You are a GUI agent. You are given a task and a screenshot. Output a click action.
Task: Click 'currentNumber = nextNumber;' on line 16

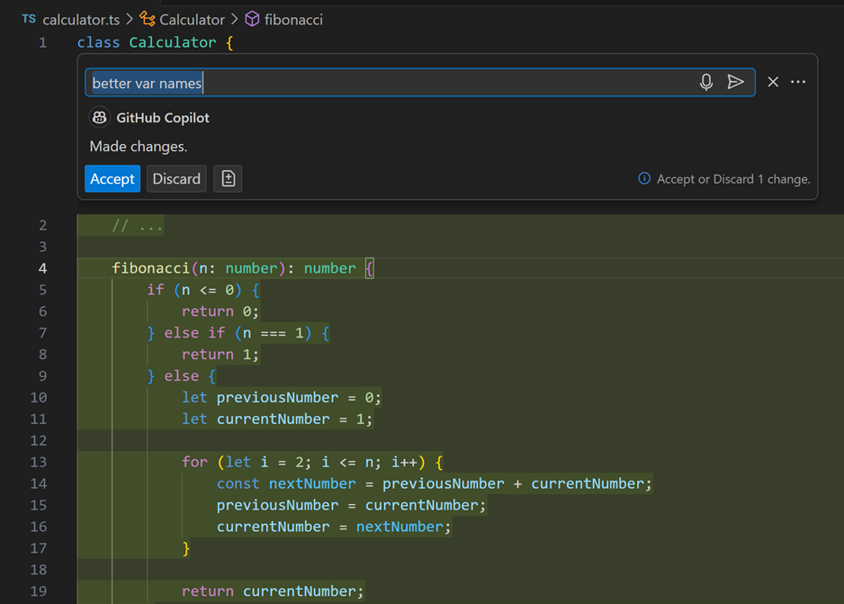pyautogui.click(x=334, y=527)
